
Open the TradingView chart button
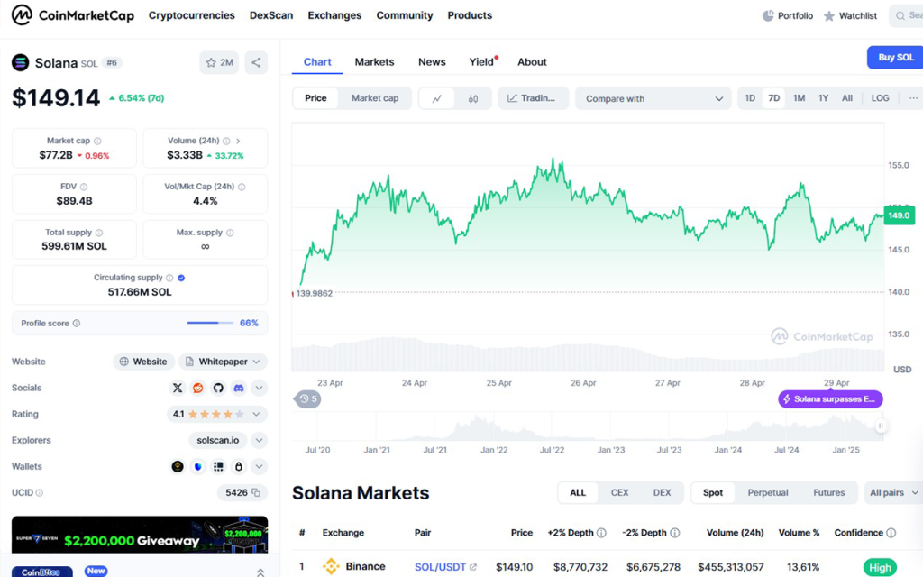pyautogui.click(x=534, y=98)
